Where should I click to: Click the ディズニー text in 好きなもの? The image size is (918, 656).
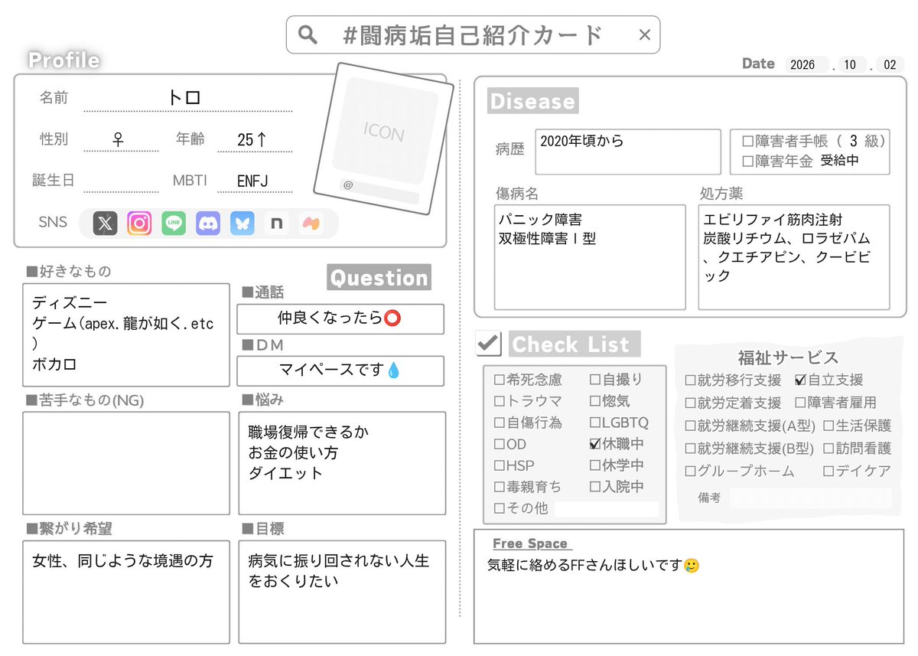click(x=70, y=303)
